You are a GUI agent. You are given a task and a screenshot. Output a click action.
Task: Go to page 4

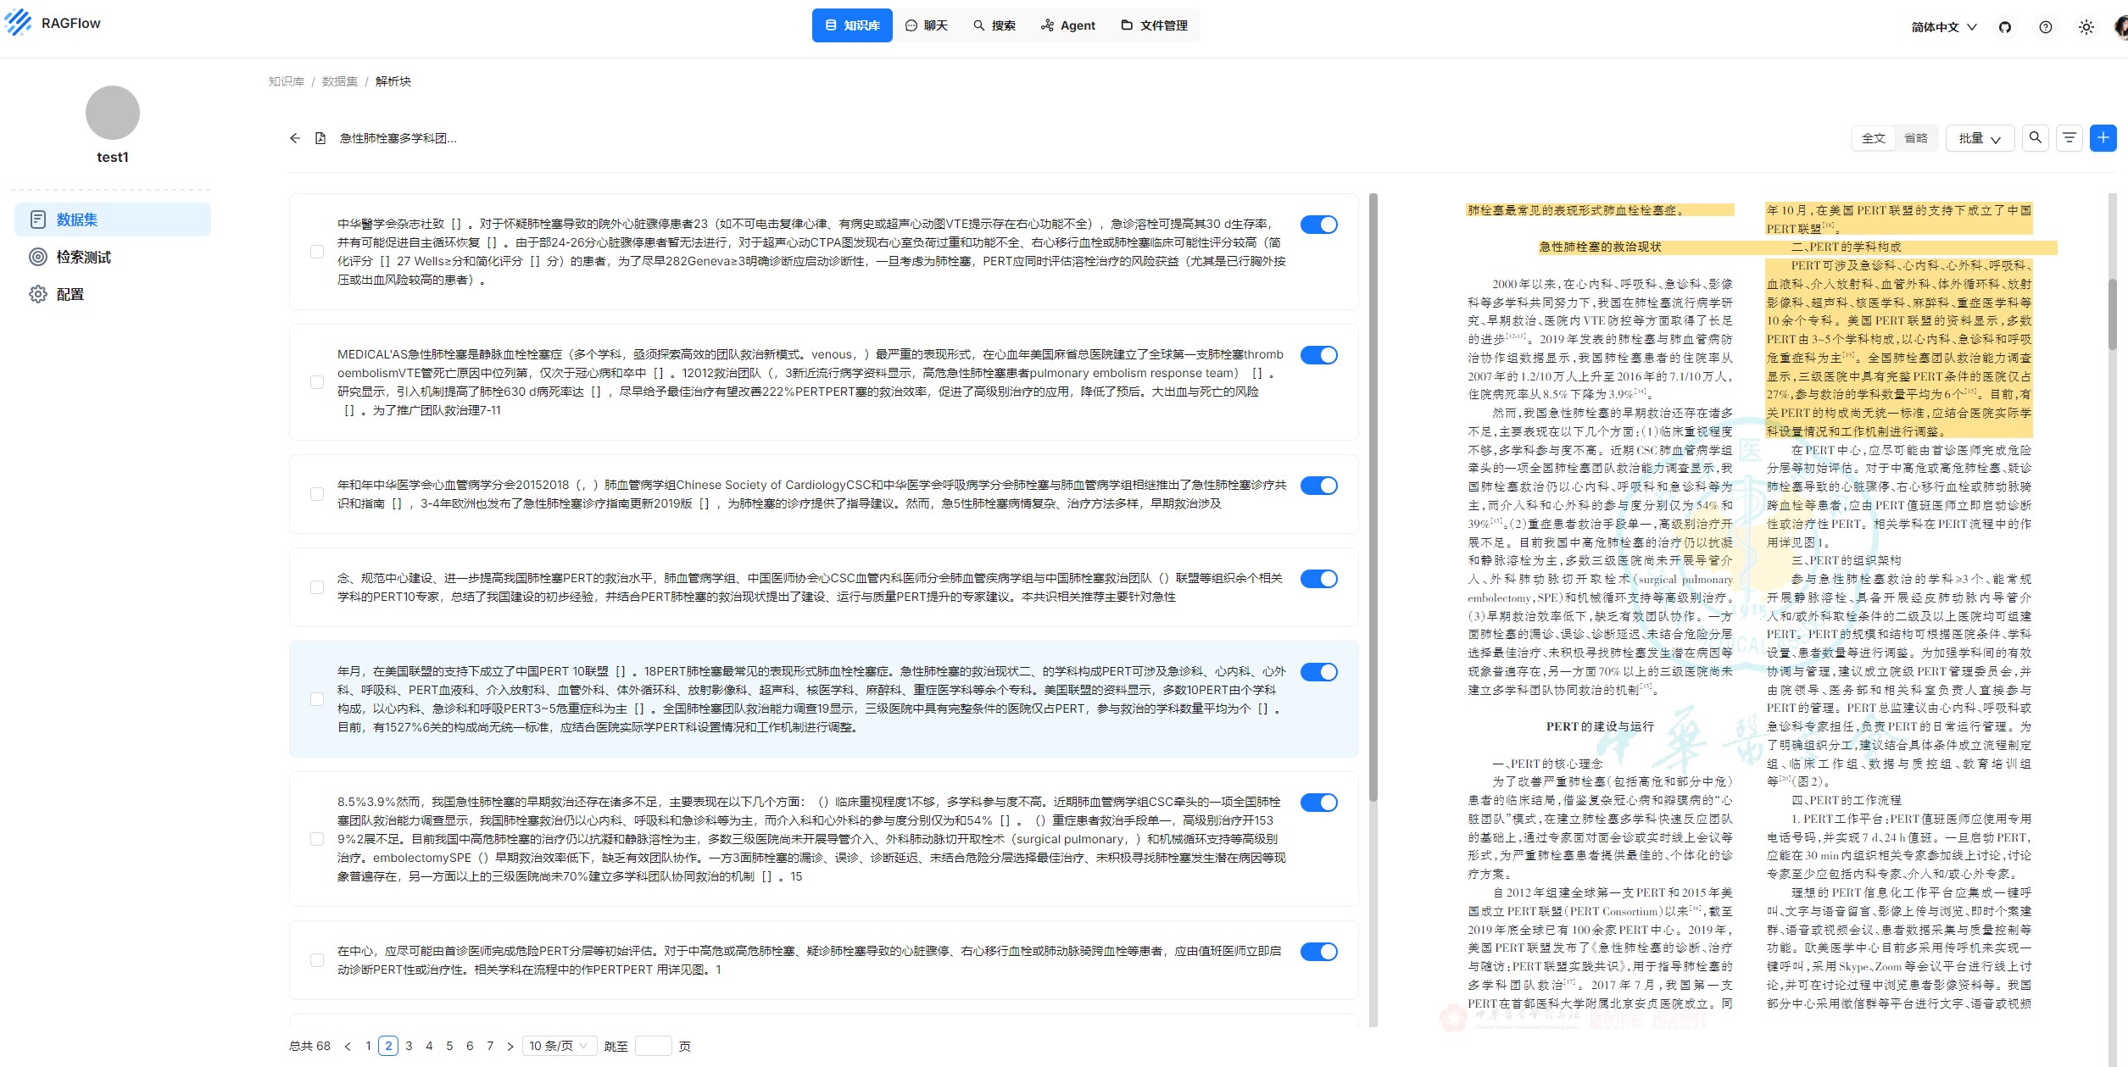pos(429,1046)
